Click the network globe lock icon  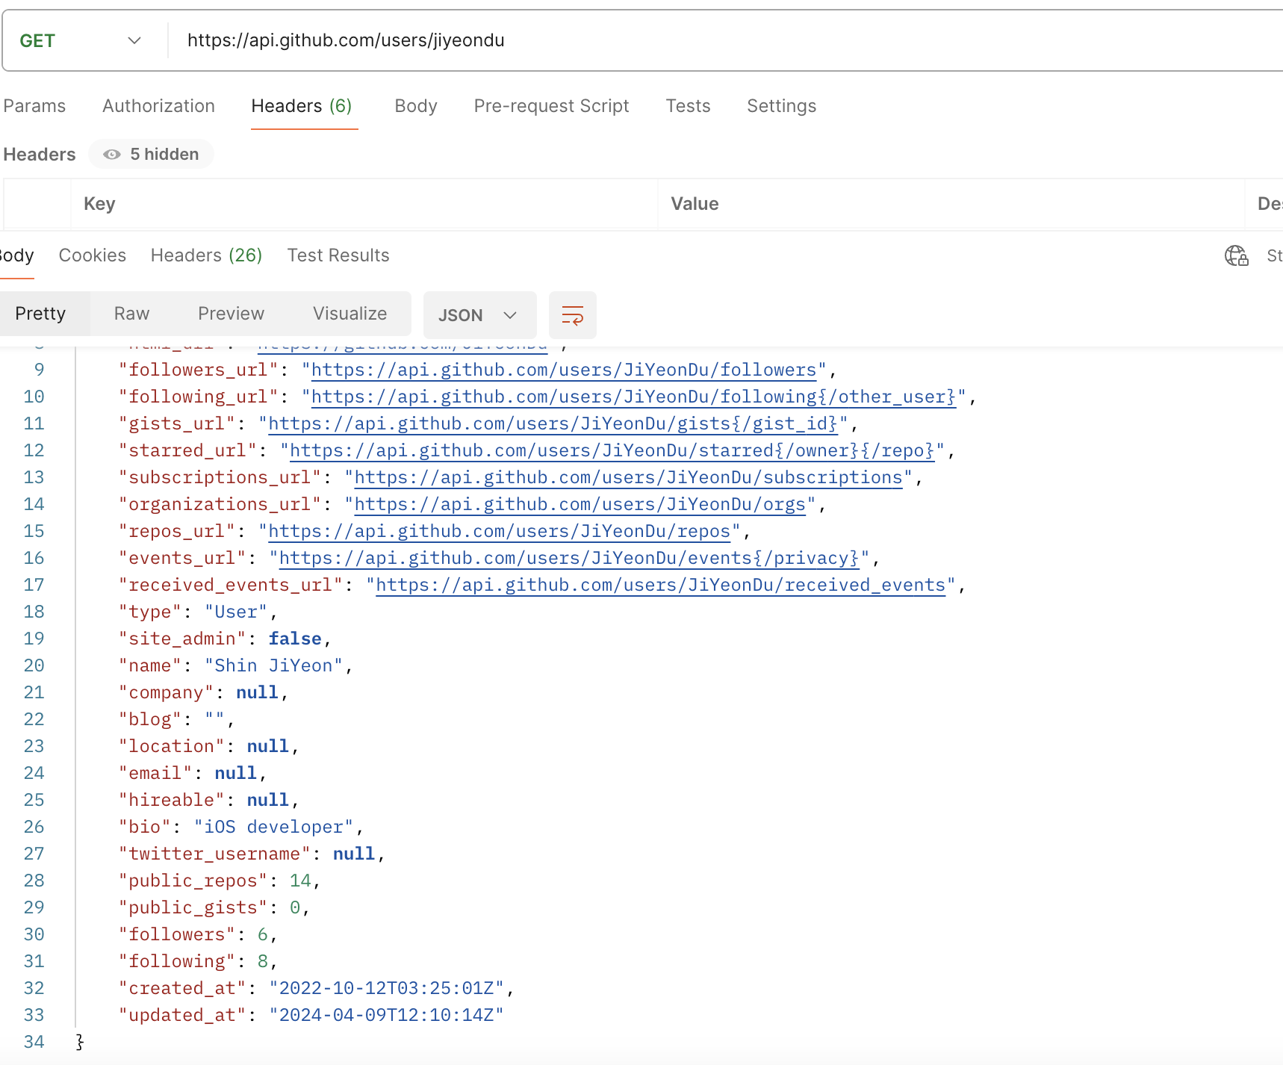(x=1237, y=255)
